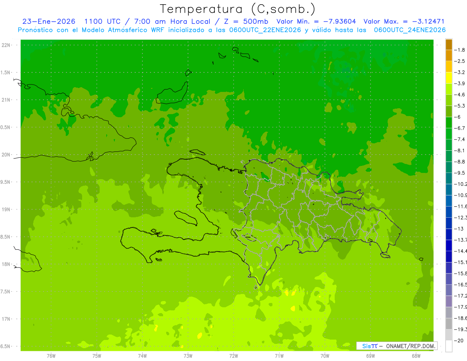Click the '20N' latitude label
467x361 pixels.
pyautogui.click(x=7, y=155)
